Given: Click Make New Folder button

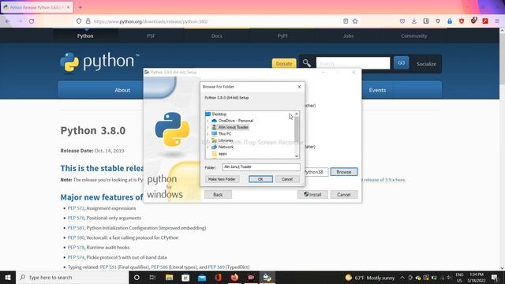Looking at the screenshot, I should tap(222, 179).
